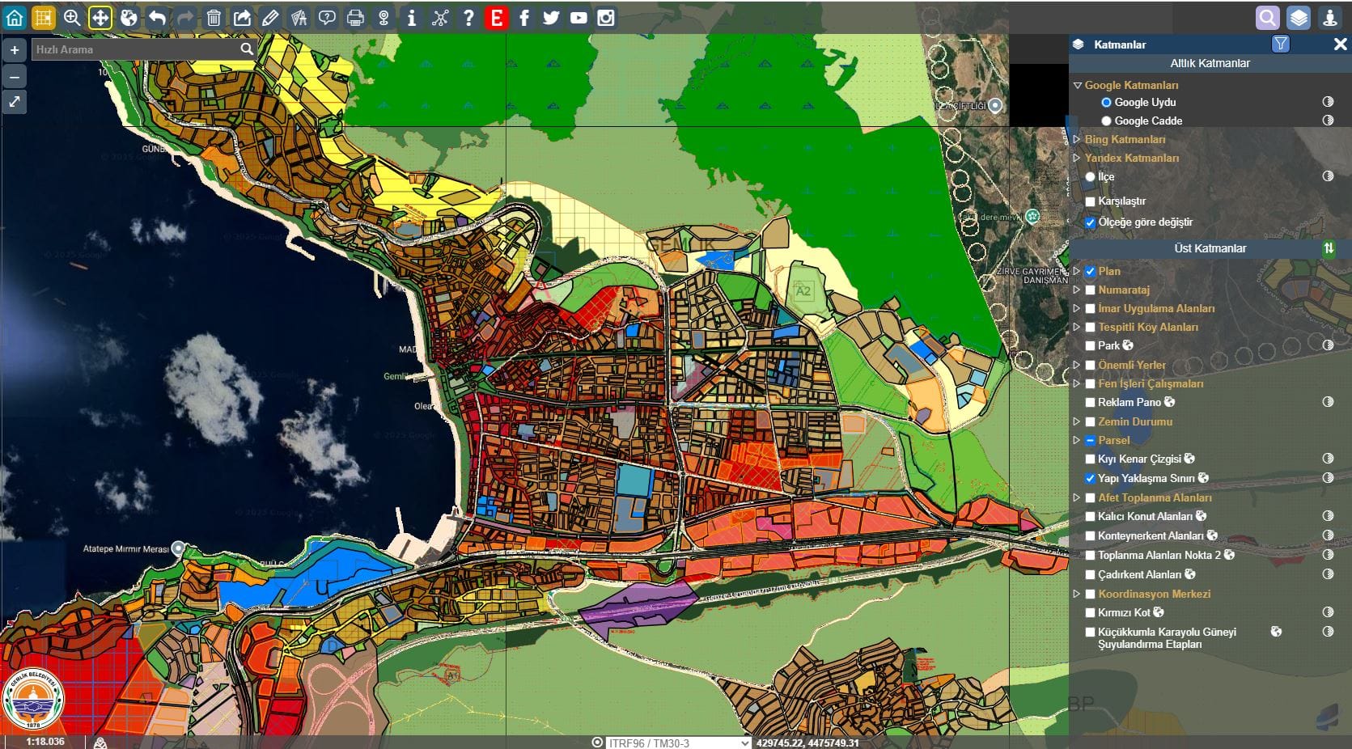The height and width of the screenshot is (749, 1352).
Task: Expand the Zemin Durumu group
Action: coord(1077,421)
